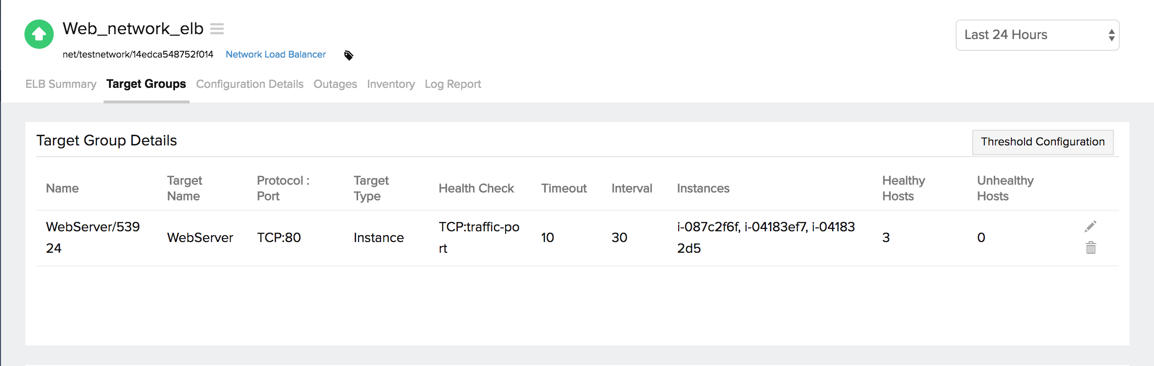
Task: Click the target group name WebServer/53924
Action: pyautogui.click(x=92, y=237)
